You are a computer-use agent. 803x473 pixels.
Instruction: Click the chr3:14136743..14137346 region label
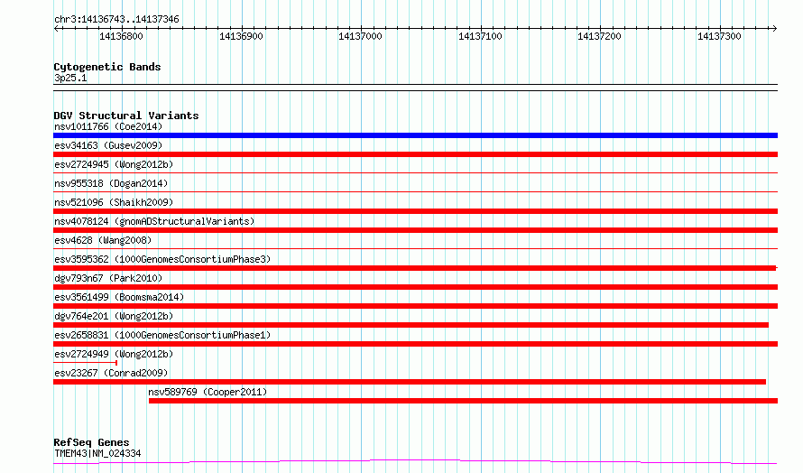(116, 20)
